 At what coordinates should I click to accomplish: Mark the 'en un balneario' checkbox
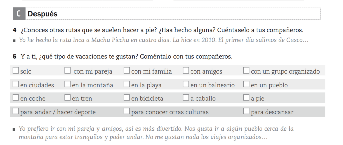(186, 84)
